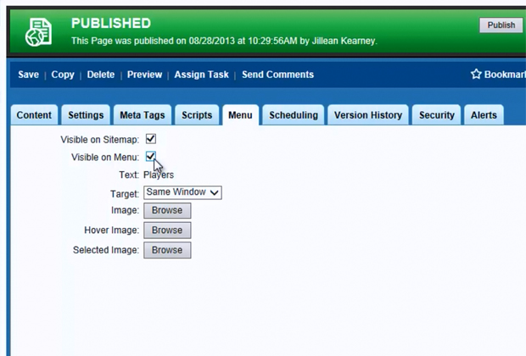The height and width of the screenshot is (356, 526).
Task: Click Preview in the action bar
Action: [144, 75]
